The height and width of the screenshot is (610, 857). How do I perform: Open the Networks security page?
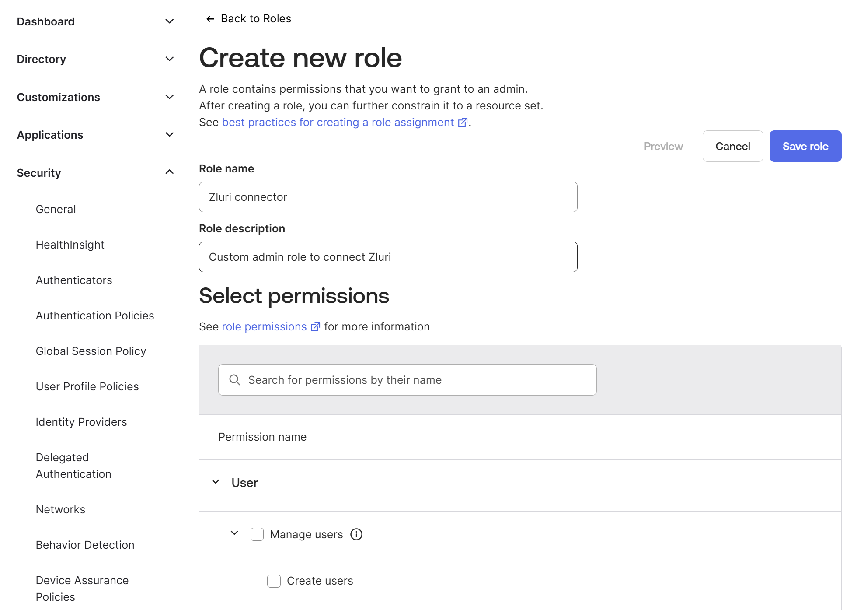pos(60,509)
